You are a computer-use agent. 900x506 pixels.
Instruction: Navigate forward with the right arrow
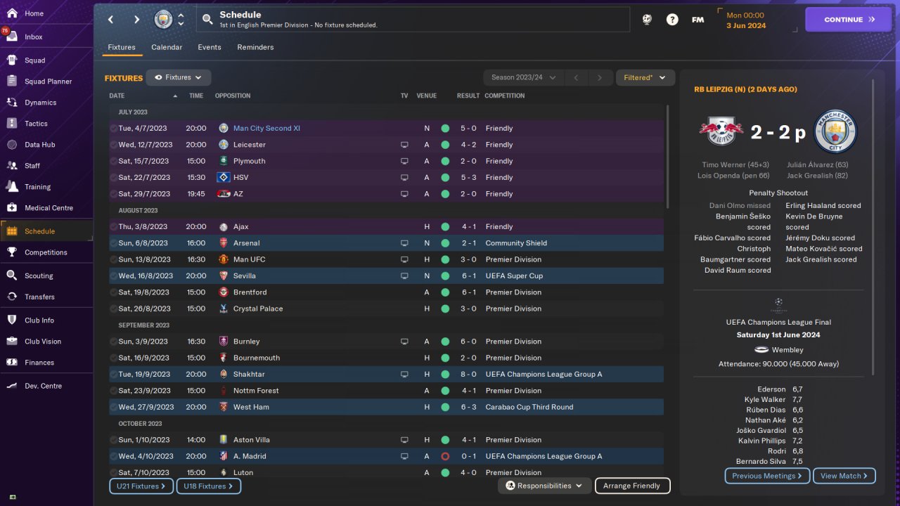click(136, 20)
